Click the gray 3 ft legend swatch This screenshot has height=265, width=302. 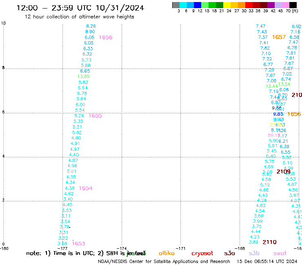176,5
